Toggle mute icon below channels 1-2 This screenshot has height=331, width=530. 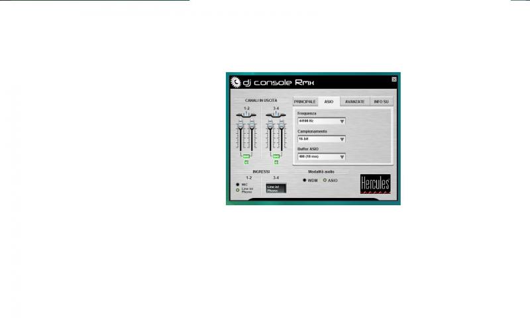point(246,162)
